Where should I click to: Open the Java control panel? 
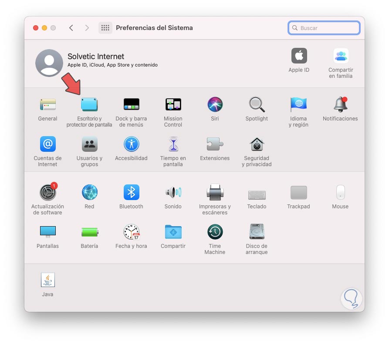(x=47, y=280)
